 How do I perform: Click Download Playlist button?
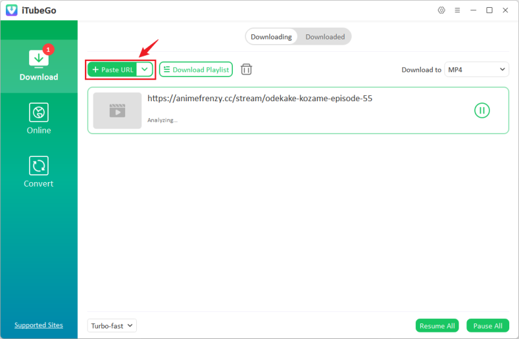pyautogui.click(x=196, y=69)
